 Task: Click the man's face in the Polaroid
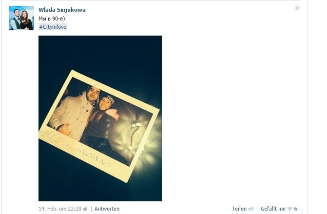click(x=93, y=94)
